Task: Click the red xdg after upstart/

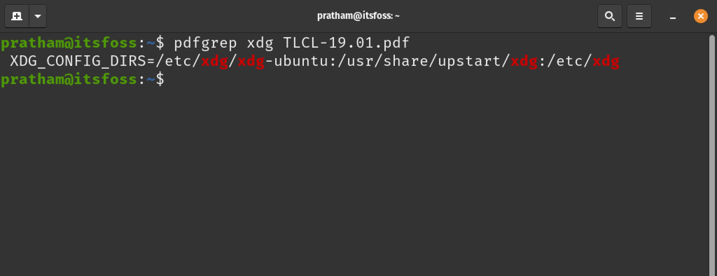Action: [524, 61]
